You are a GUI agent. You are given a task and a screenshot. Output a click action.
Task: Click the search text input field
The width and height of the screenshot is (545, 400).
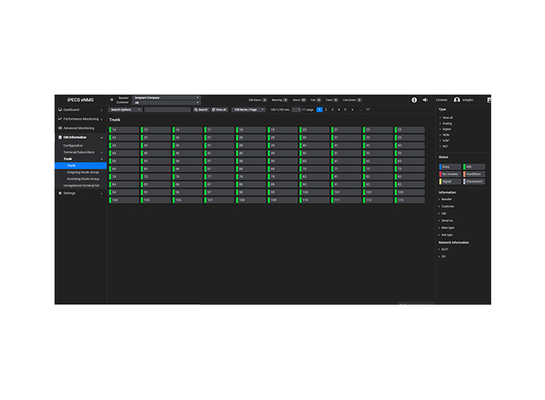pos(168,110)
